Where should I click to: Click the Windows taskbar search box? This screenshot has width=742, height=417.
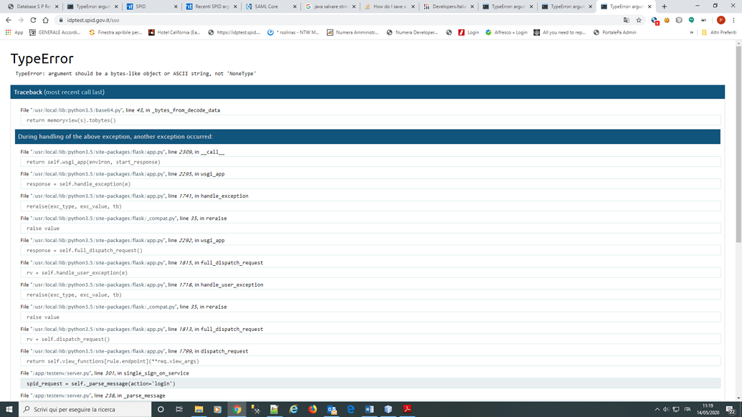[x=85, y=409]
